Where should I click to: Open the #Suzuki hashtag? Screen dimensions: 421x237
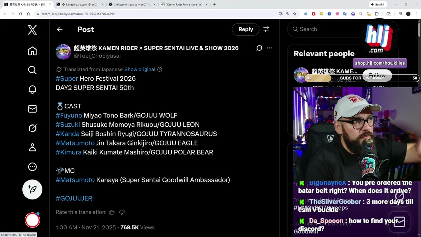68,124
